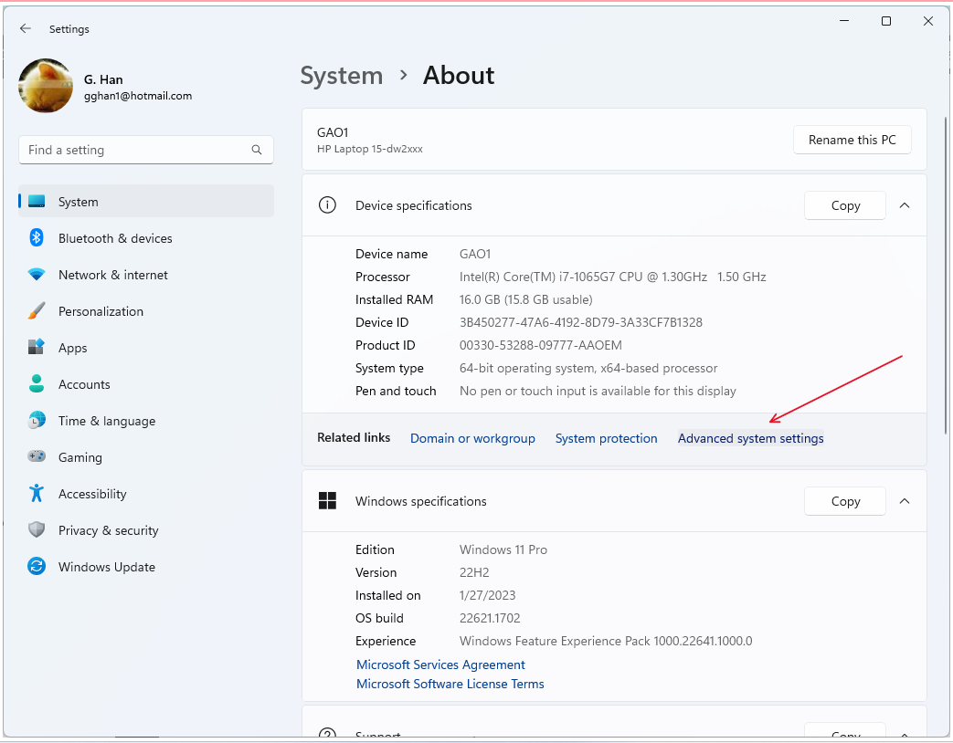
Task: Click the Windows Update sync icon
Action: pyautogui.click(x=37, y=566)
